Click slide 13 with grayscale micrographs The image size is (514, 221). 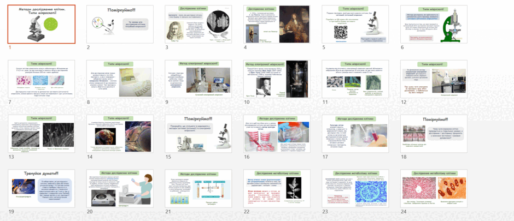point(42,134)
